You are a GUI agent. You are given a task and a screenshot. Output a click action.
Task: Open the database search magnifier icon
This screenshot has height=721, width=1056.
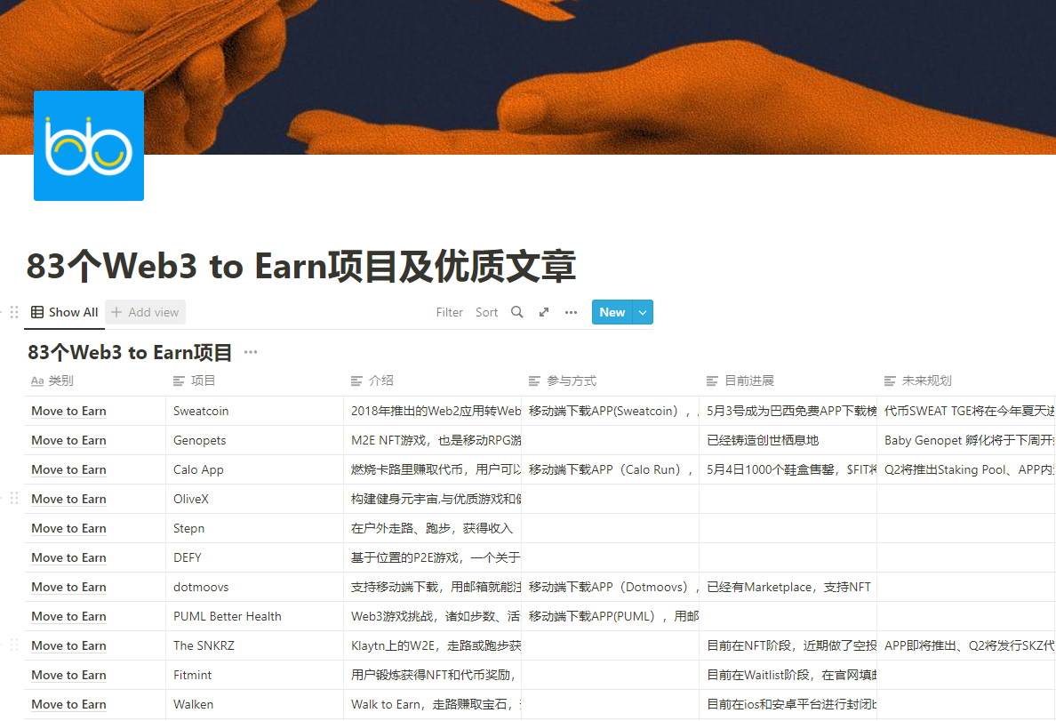(516, 312)
